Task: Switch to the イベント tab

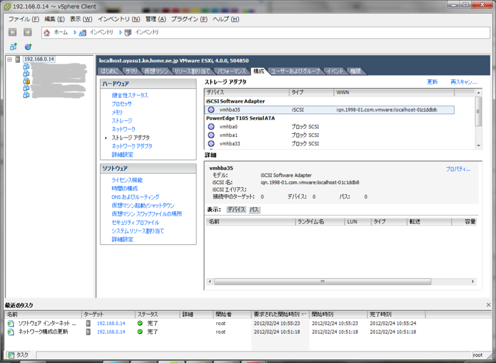Action: (x=335, y=71)
